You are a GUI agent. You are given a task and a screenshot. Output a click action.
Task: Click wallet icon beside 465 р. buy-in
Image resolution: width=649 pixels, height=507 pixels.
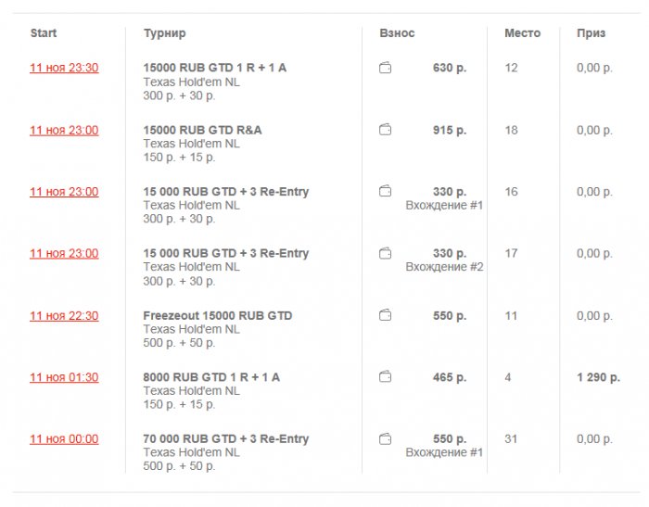click(386, 377)
